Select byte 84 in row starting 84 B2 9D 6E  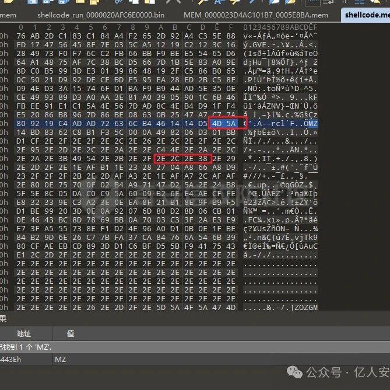(x=21, y=238)
